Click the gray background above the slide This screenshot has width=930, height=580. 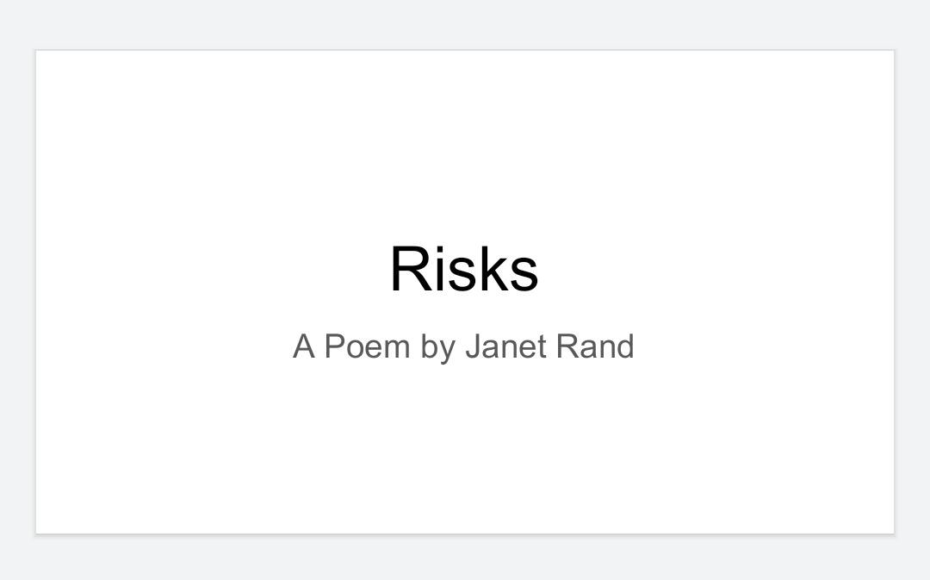(465, 24)
